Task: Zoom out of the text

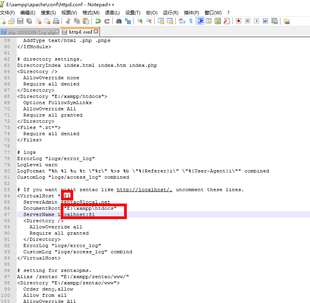Action: (x=149, y=21)
